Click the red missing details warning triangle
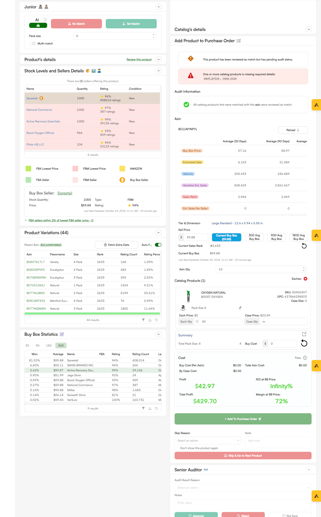 coord(191,76)
